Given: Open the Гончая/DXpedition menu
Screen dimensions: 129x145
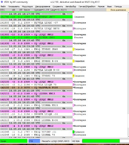Looking at the screenshot, I should coord(87,6).
